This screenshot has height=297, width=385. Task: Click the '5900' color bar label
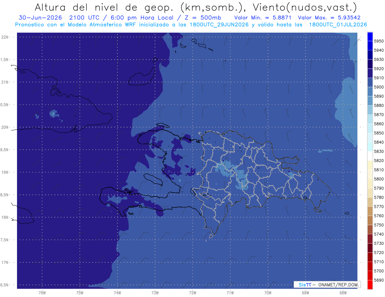click(x=379, y=87)
